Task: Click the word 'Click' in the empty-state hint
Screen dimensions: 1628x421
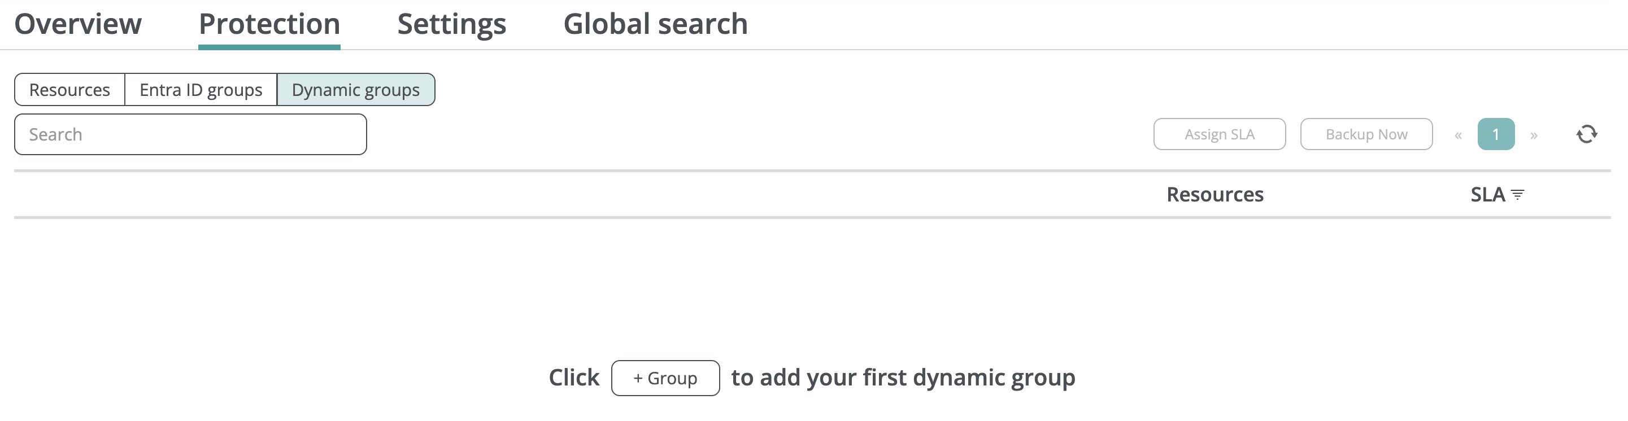Action: coord(574,378)
